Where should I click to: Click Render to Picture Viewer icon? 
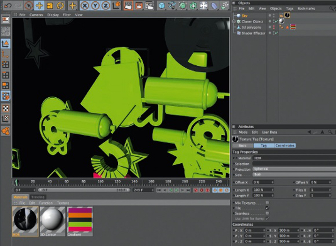138,6
